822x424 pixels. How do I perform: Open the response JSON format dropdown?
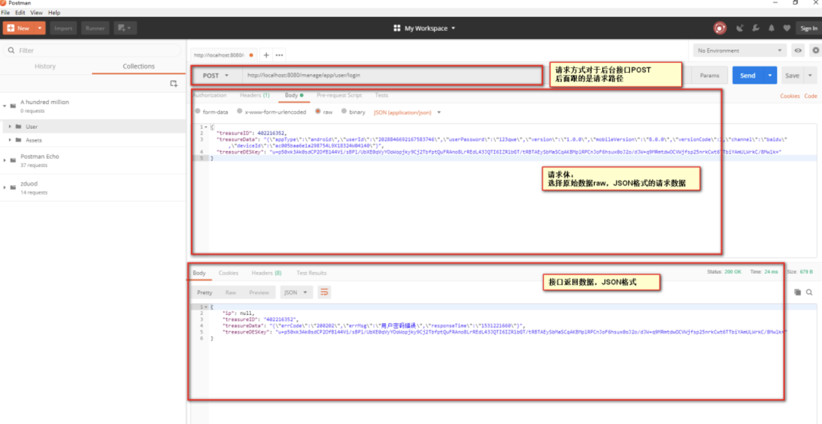(296, 293)
